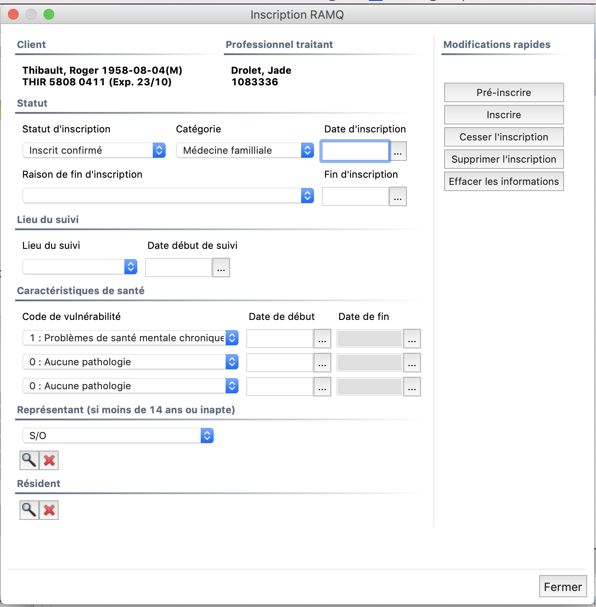This screenshot has width=596, height=607.
Task: Click the Pré-inscrire button
Action: point(504,92)
